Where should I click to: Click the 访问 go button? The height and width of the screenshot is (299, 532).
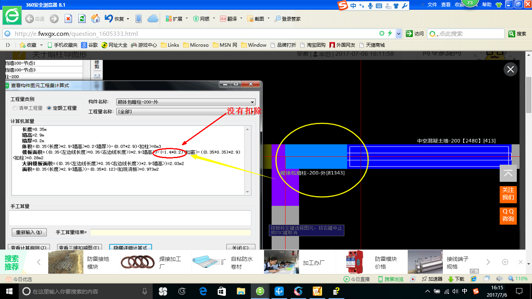tap(415, 34)
